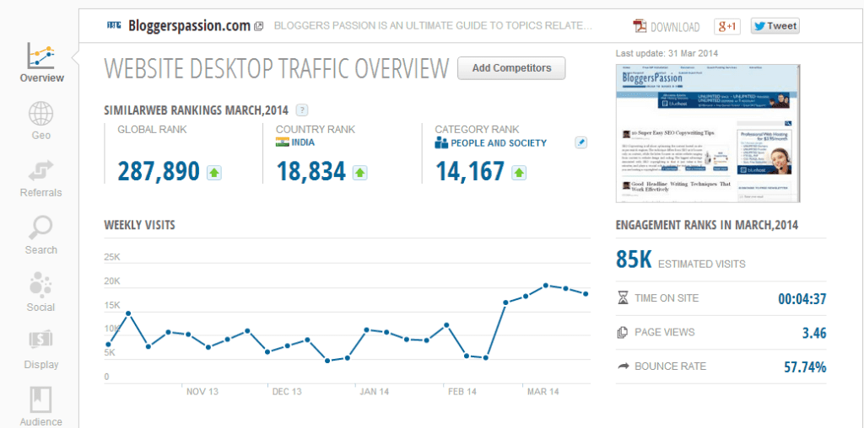Open the website screenshot thumbnail

[708, 133]
